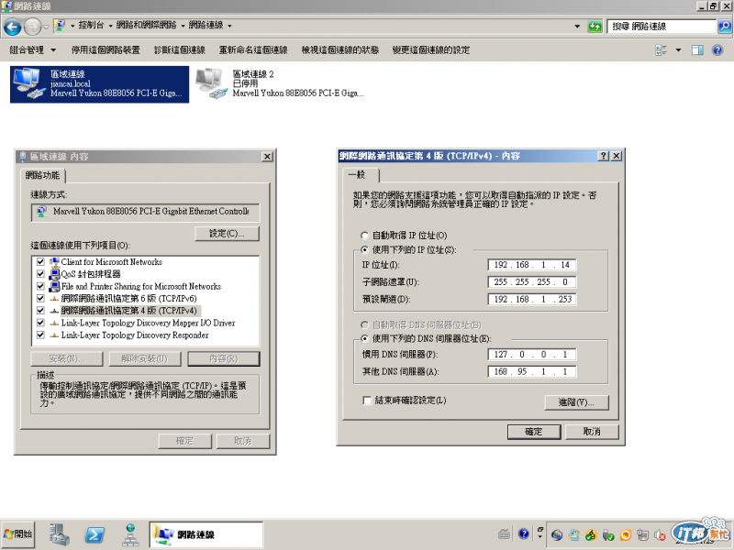Screen dimensions: 734x550
Task: Click the 內容(R) button
Action: pos(224,358)
